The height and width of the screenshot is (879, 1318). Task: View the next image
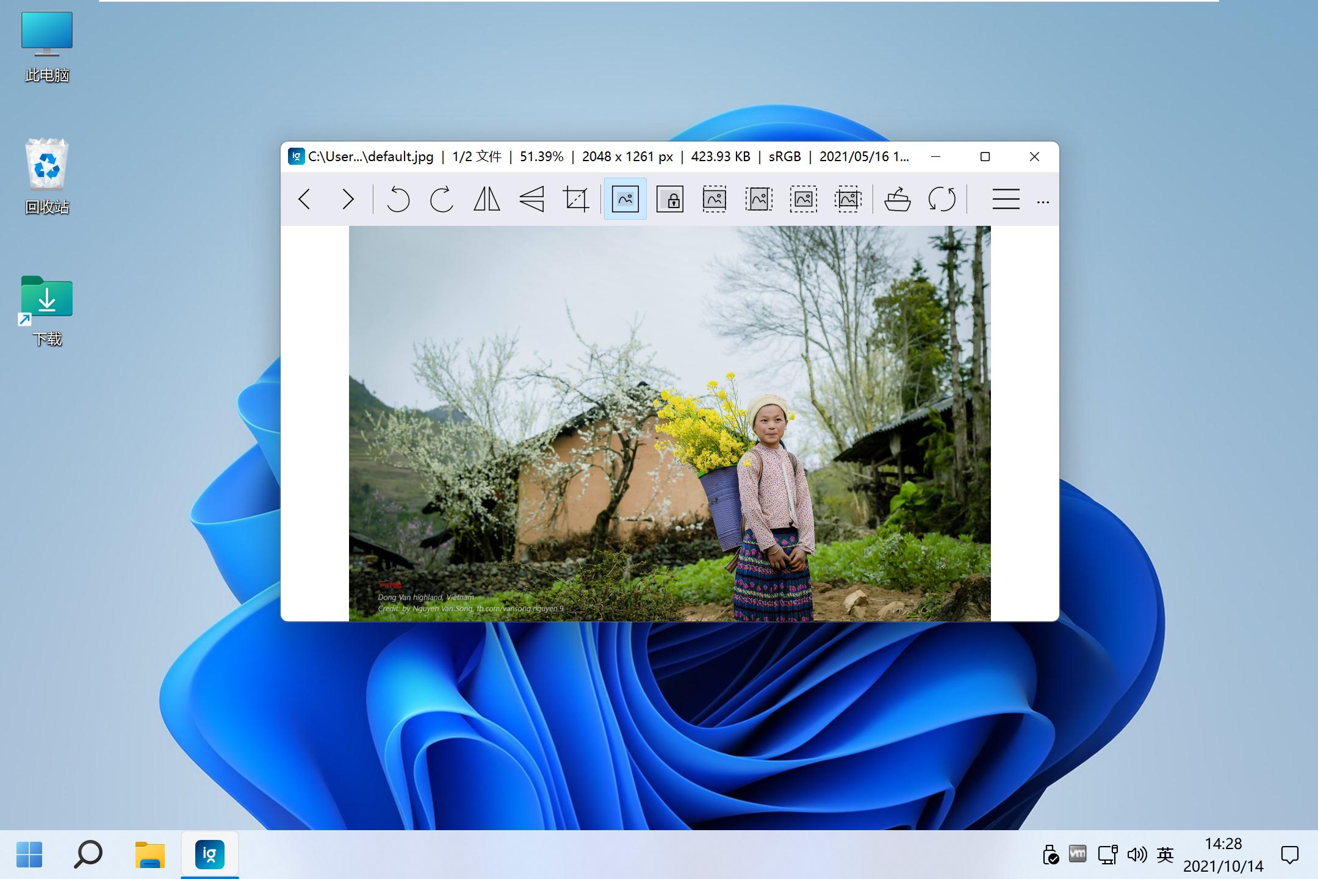[x=348, y=199]
